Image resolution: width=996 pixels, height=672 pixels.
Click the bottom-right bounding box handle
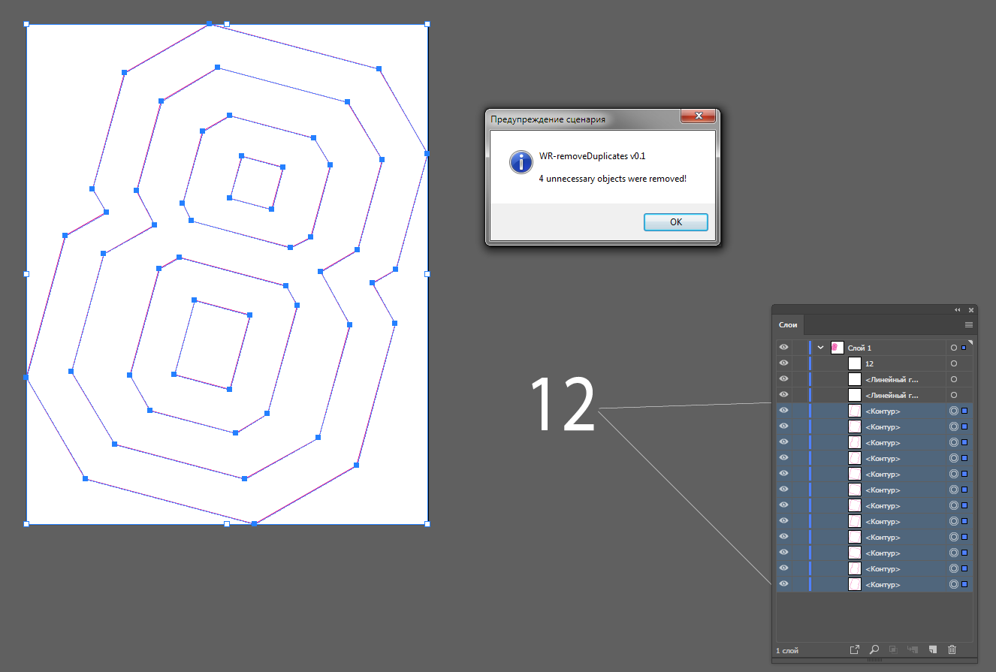427,523
